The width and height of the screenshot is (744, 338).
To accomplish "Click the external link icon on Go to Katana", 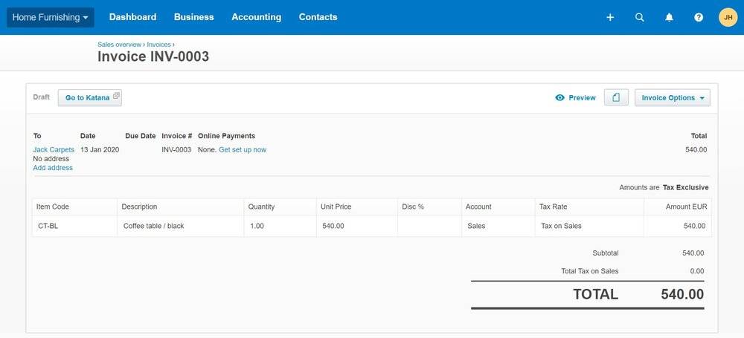I will [116, 97].
